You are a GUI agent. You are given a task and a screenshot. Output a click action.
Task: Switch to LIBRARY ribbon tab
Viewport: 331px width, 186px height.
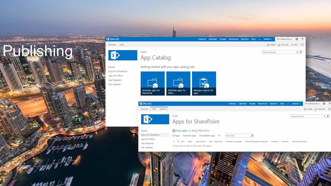(163, 109)
